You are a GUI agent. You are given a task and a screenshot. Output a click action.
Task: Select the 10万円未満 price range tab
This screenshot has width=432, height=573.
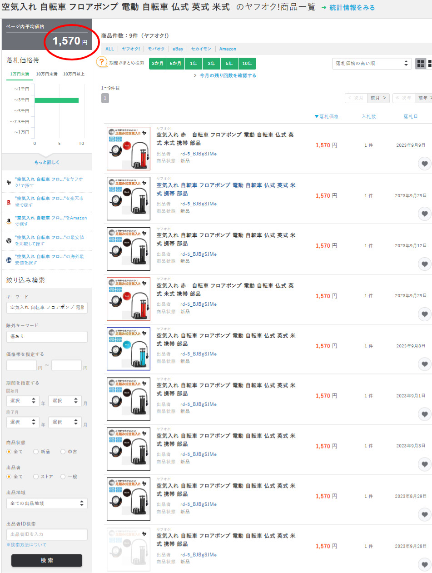tap(47, 74)
